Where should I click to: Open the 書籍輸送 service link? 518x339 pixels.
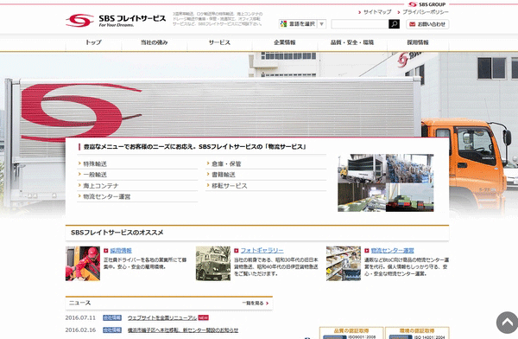pos(224,175)
